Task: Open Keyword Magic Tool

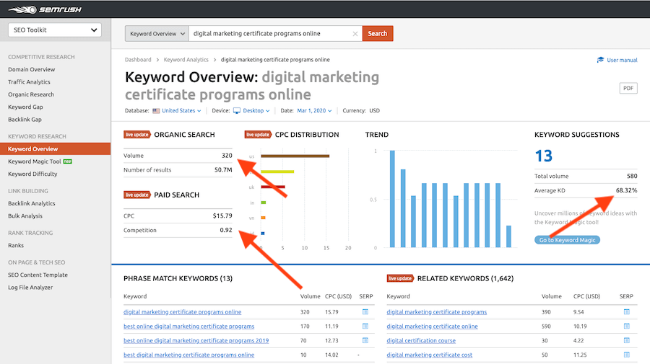Action: (x=35, y=161)
